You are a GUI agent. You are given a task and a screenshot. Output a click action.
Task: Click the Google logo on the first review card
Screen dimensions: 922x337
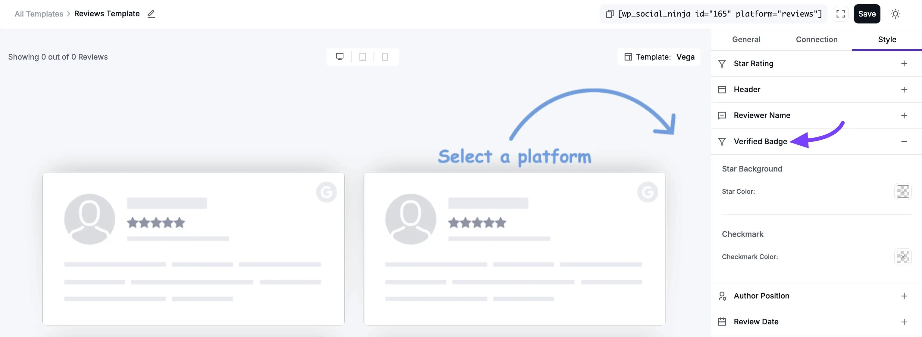[327, 192]
